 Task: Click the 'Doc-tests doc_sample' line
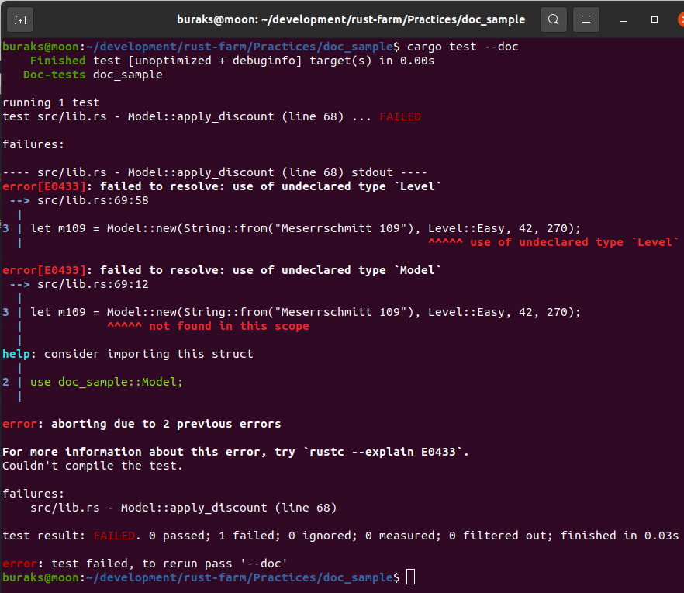pos(93,75)
